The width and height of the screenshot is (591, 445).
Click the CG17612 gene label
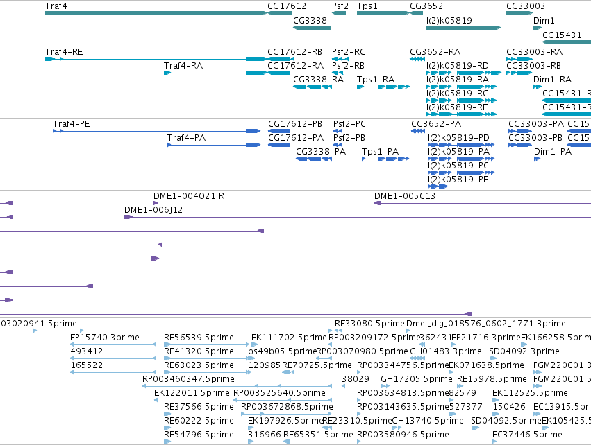[286, 6]
